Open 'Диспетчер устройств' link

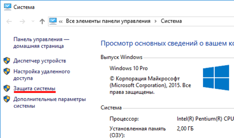click(40, 61)
